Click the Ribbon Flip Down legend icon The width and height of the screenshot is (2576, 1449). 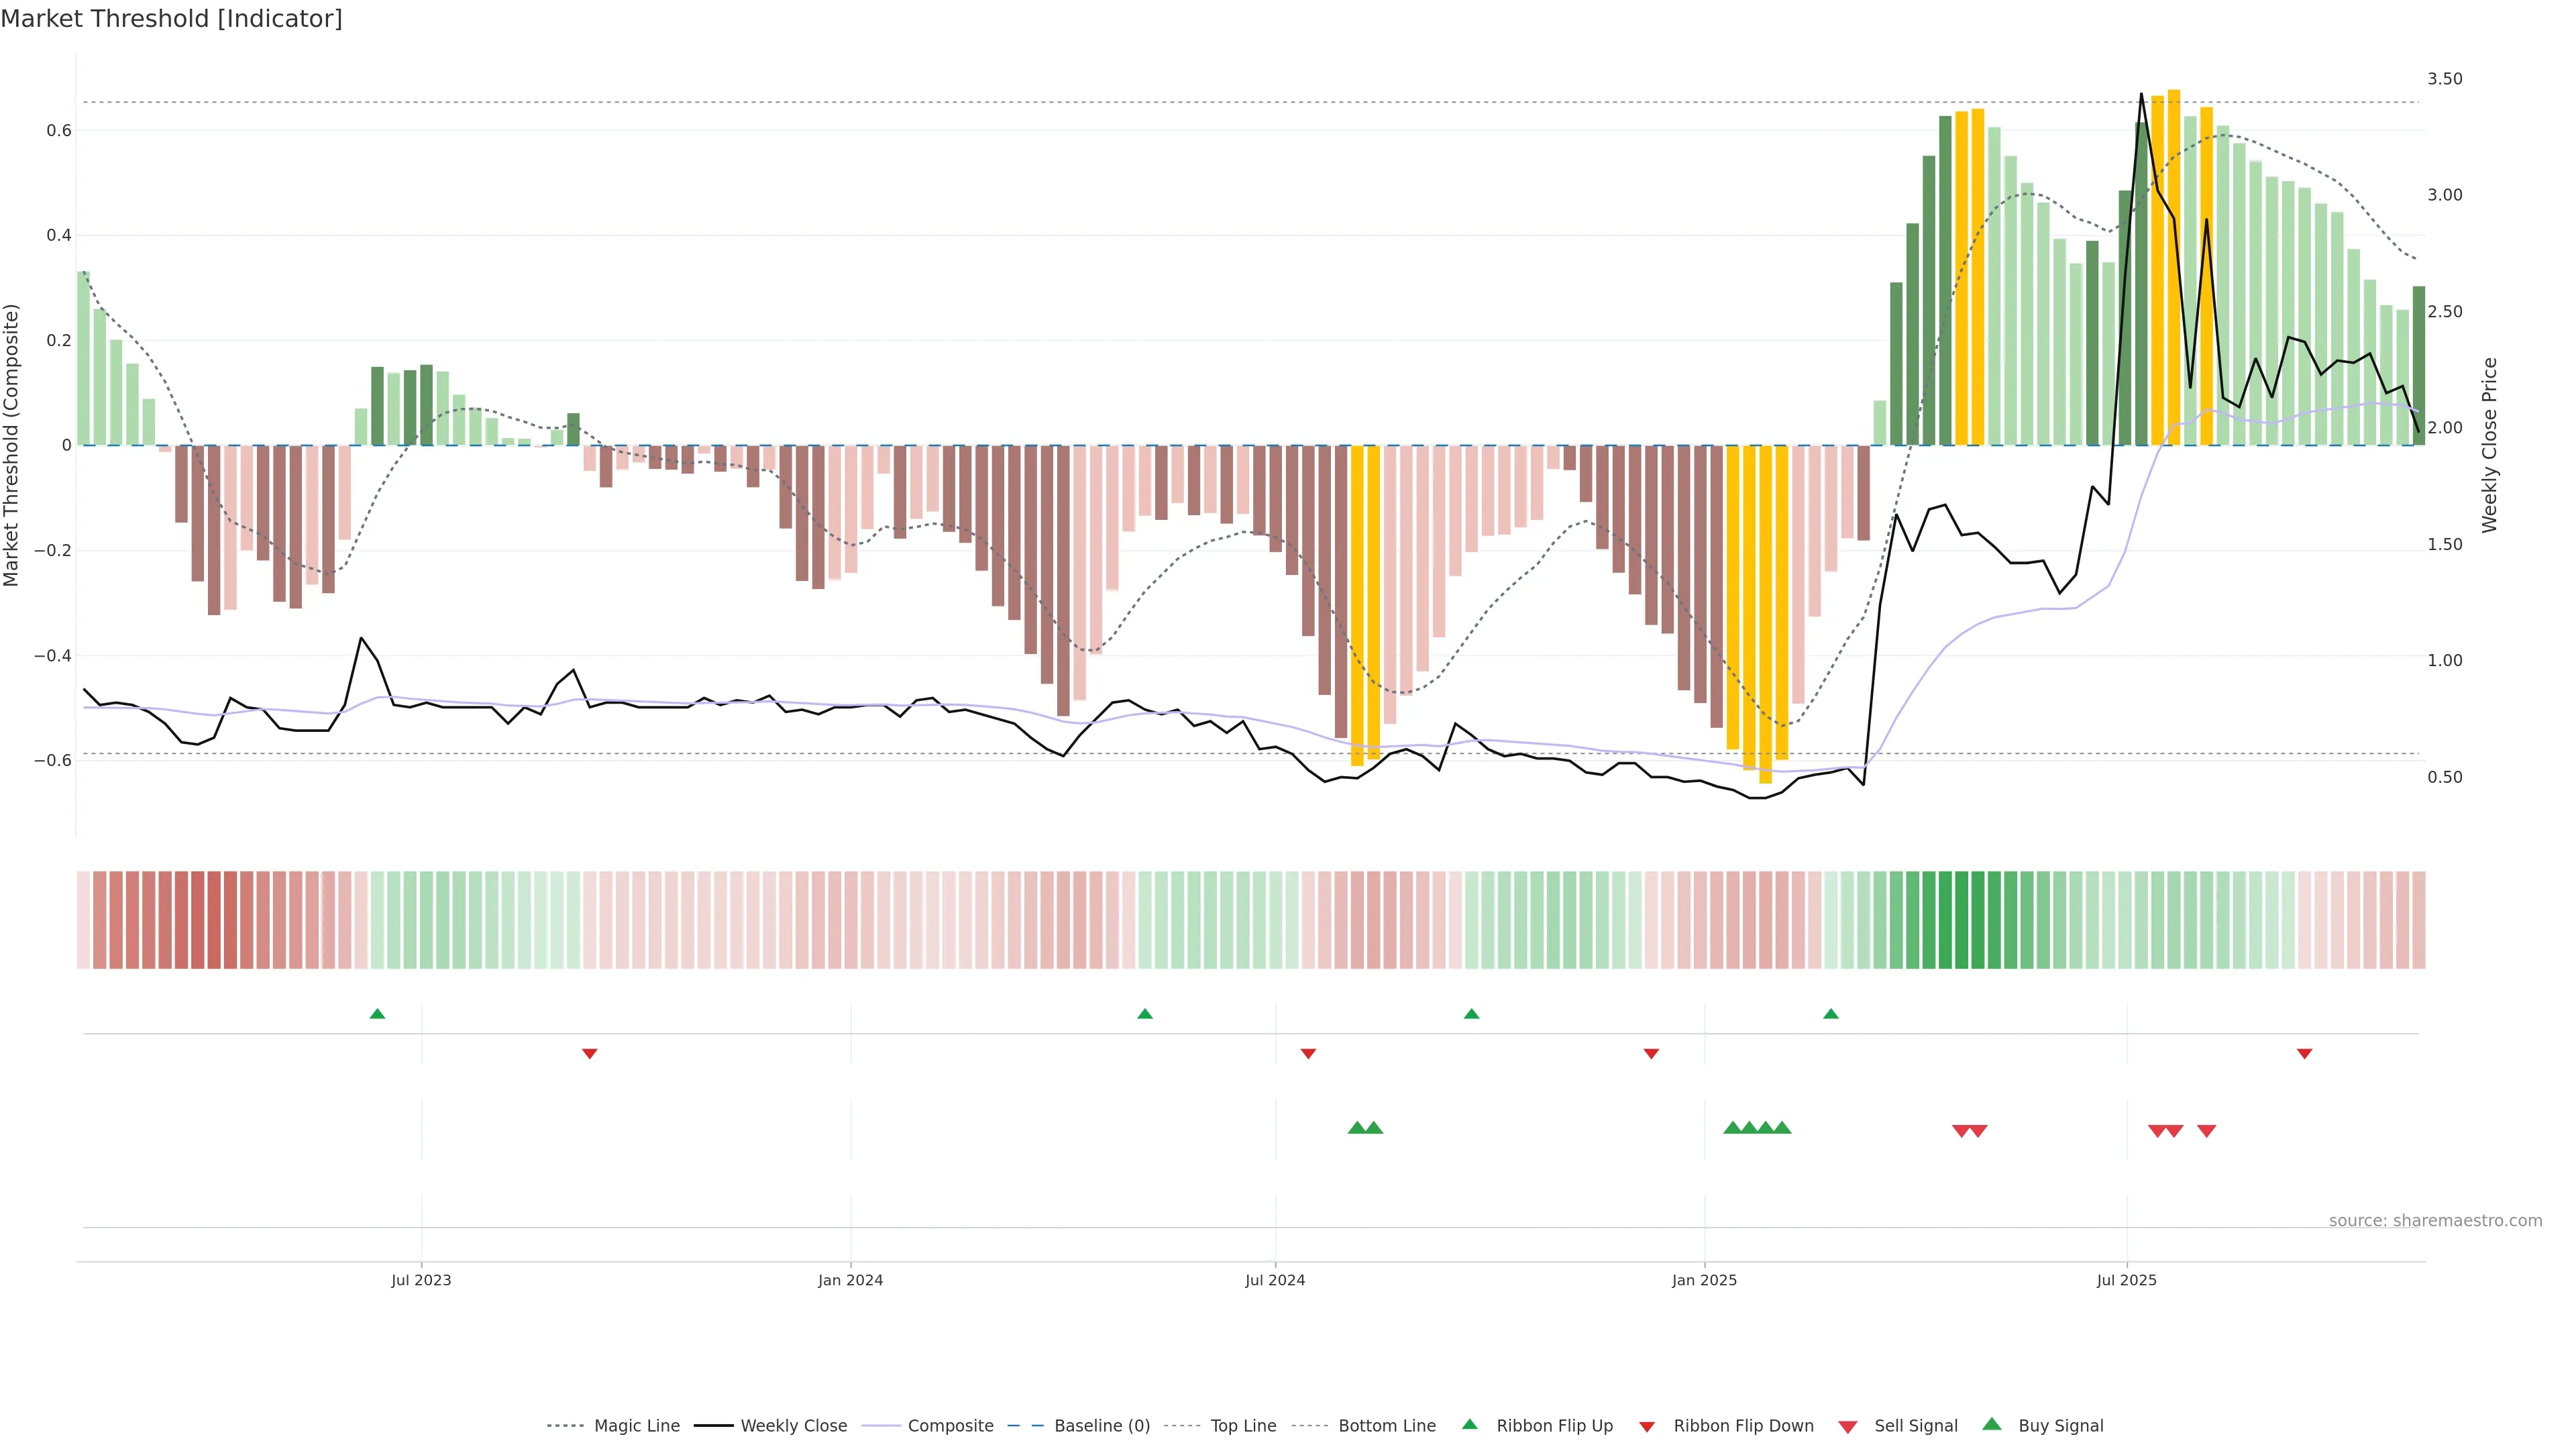point(1647,1426)
